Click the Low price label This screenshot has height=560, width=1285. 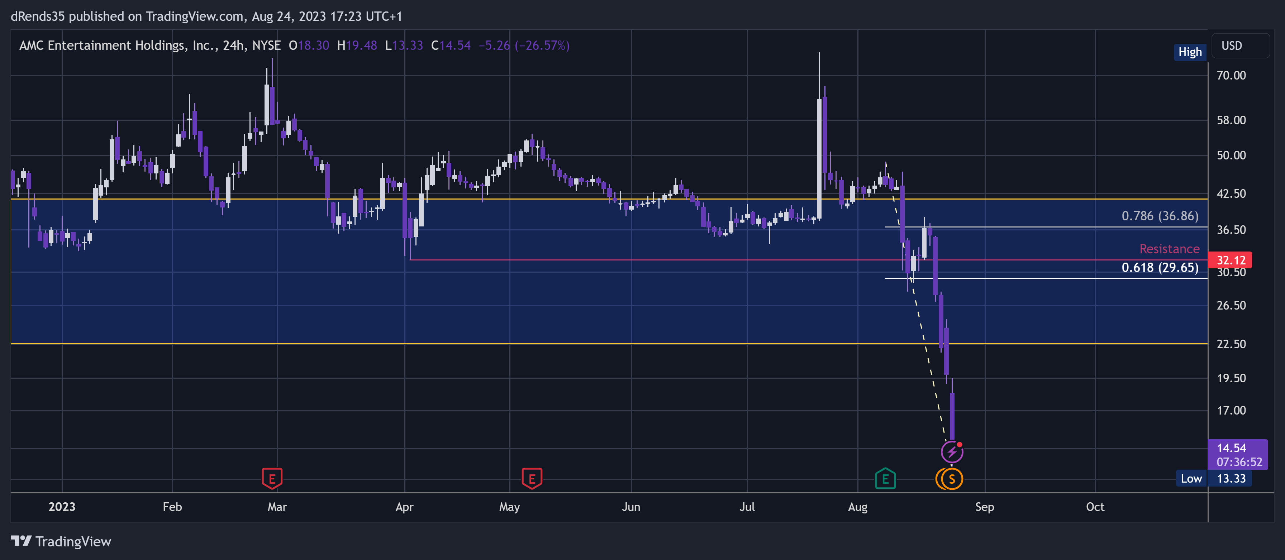pyautogui.click(x=1191, y=478)
